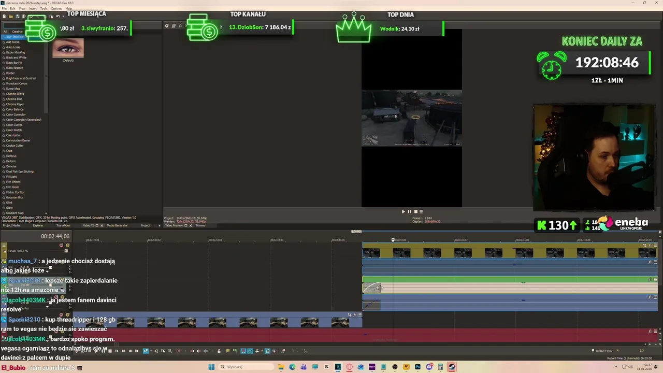The width and height of the screenshot is (663, 373).
Task: Click the down arrow below the effects list
Action: pyautogui.click(x=46, y=213)
